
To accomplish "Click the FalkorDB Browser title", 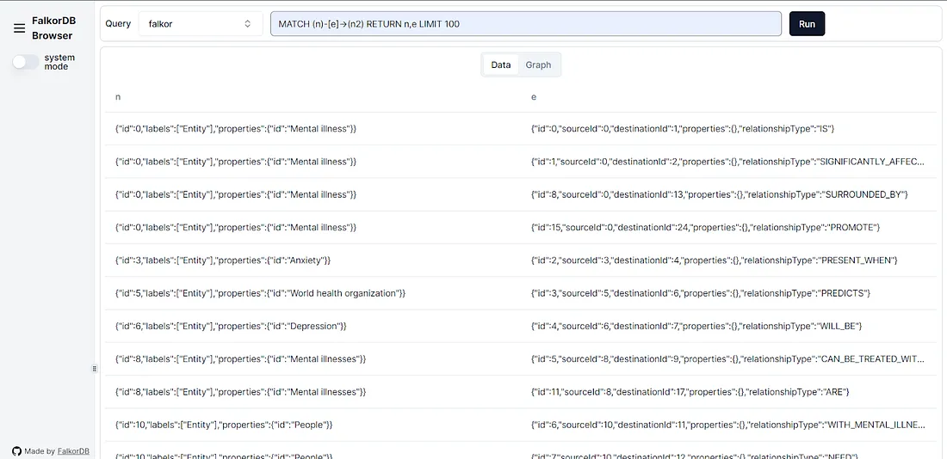I will click(x=53, y=28).
